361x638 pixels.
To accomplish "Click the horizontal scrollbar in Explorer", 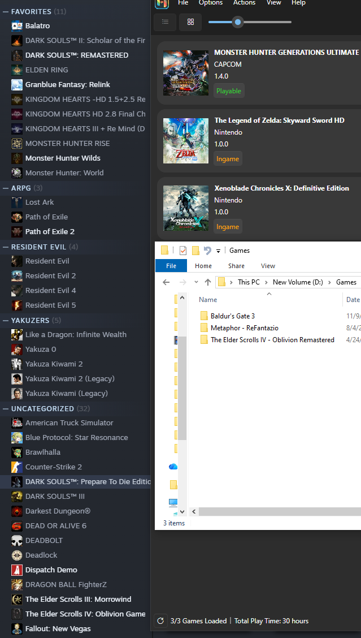I will coord(280,512).
